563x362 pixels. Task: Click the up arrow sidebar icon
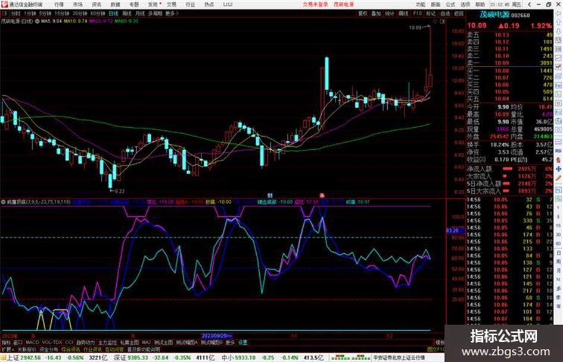[559, 23]
